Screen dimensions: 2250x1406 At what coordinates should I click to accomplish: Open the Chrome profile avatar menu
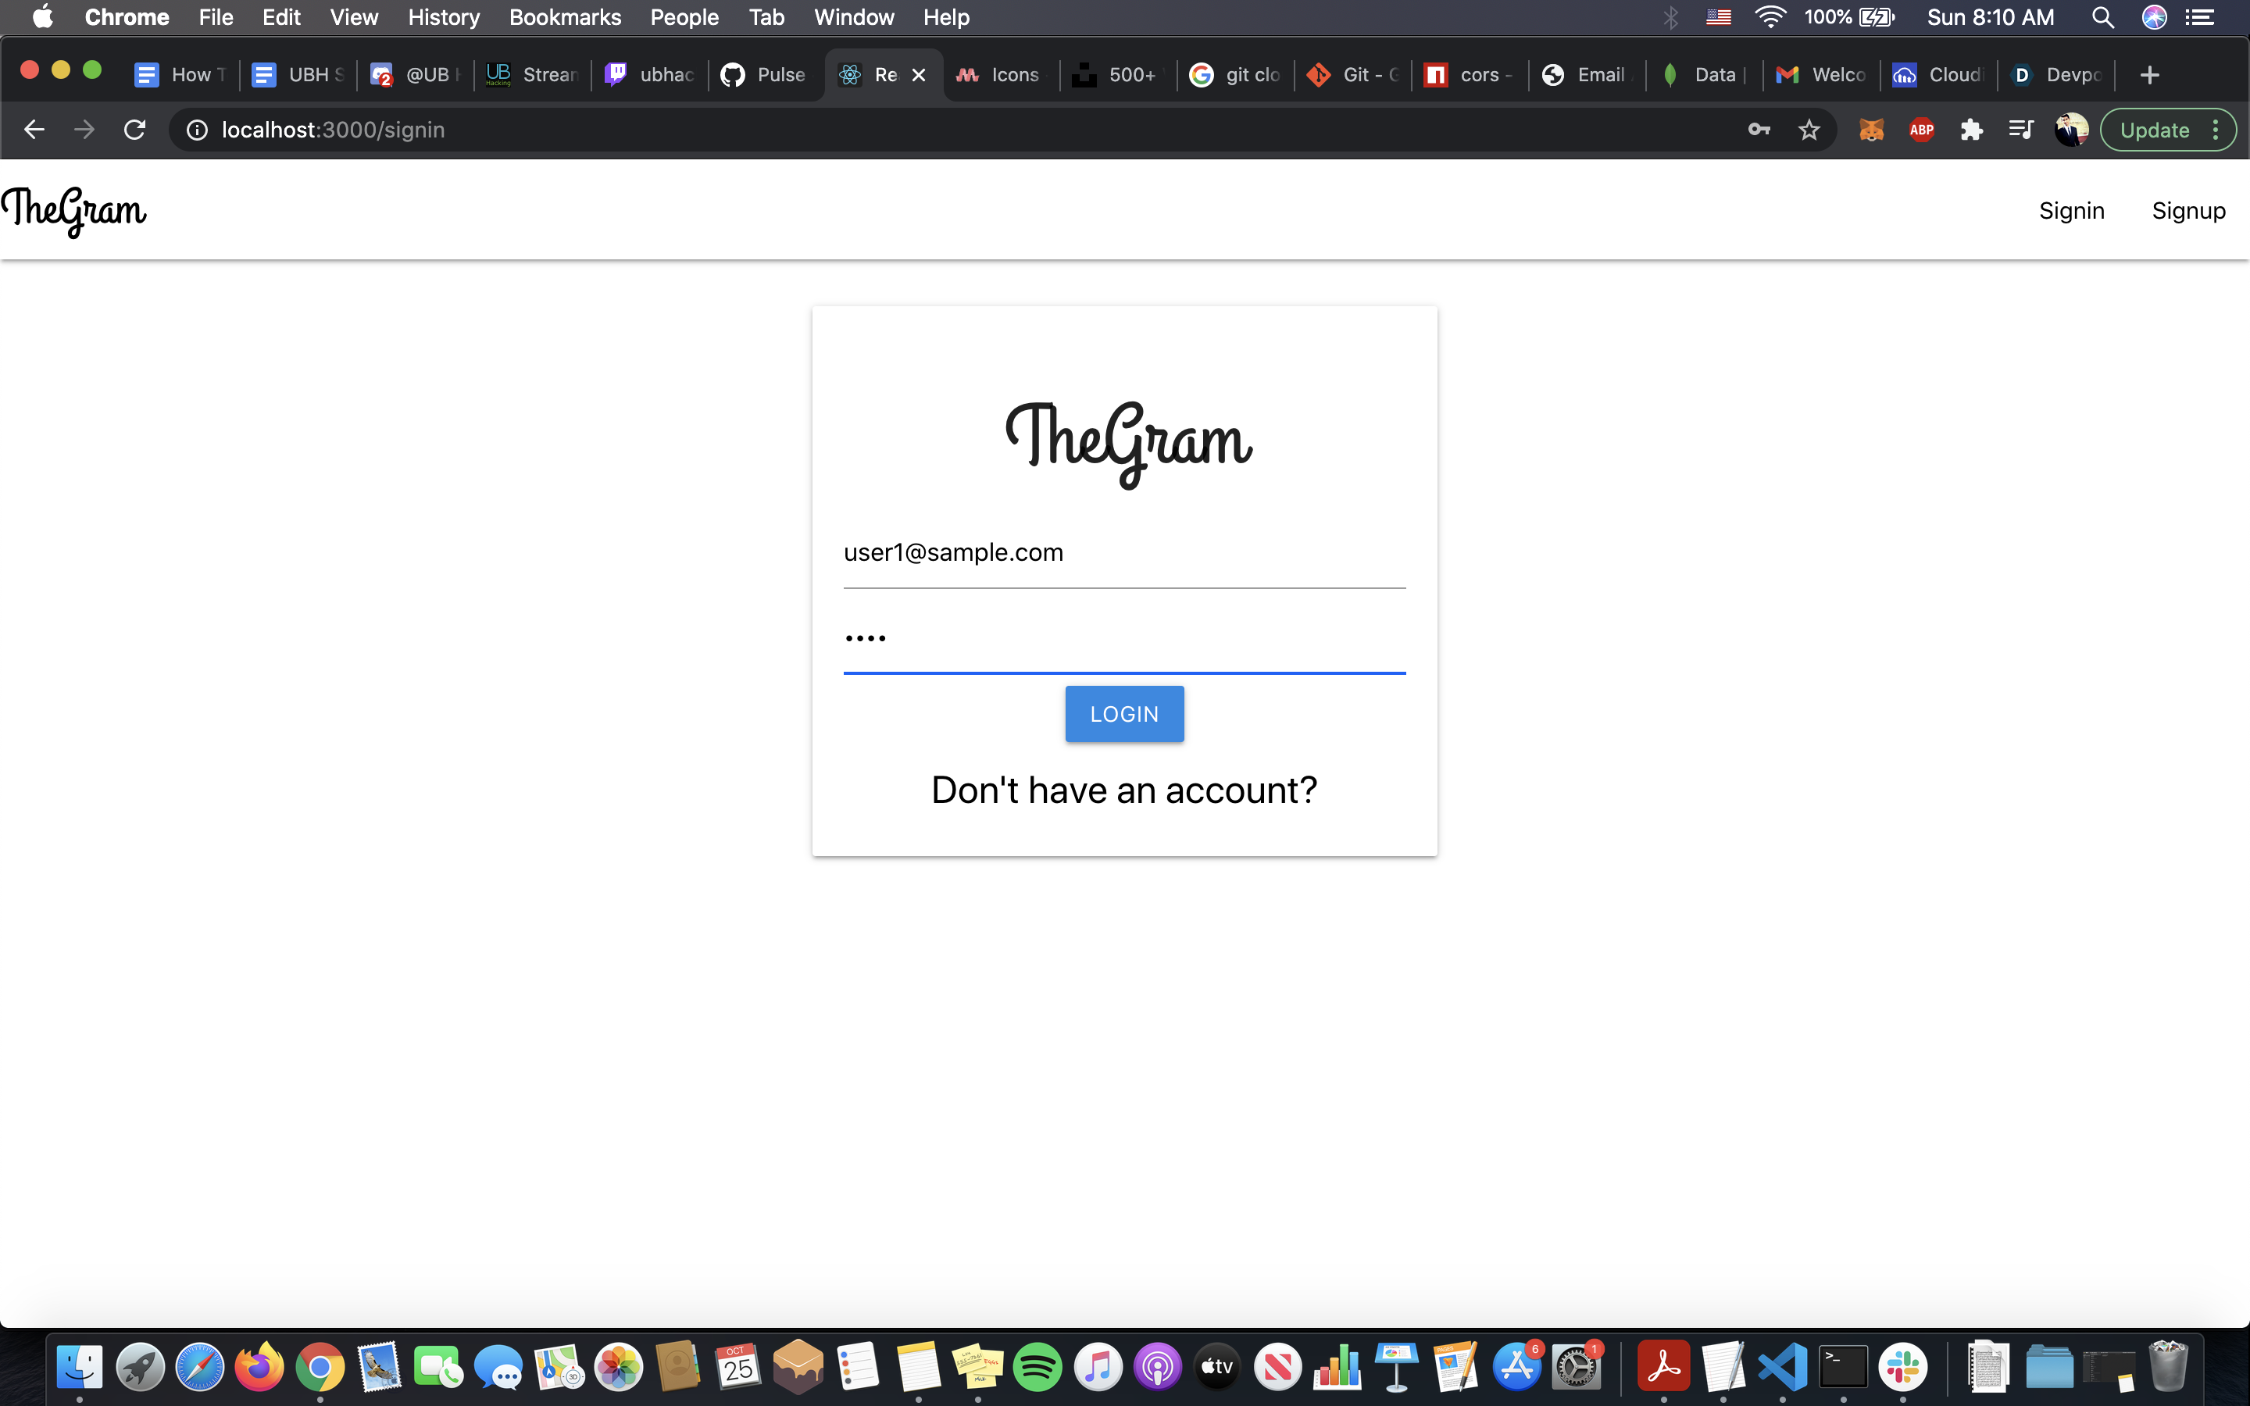2070,129
